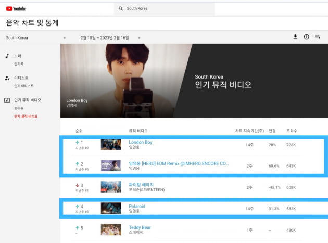Image resolution: width=328 pixels, height=243 pixels.
Task: Click the 480K views value
Action: 291,230
